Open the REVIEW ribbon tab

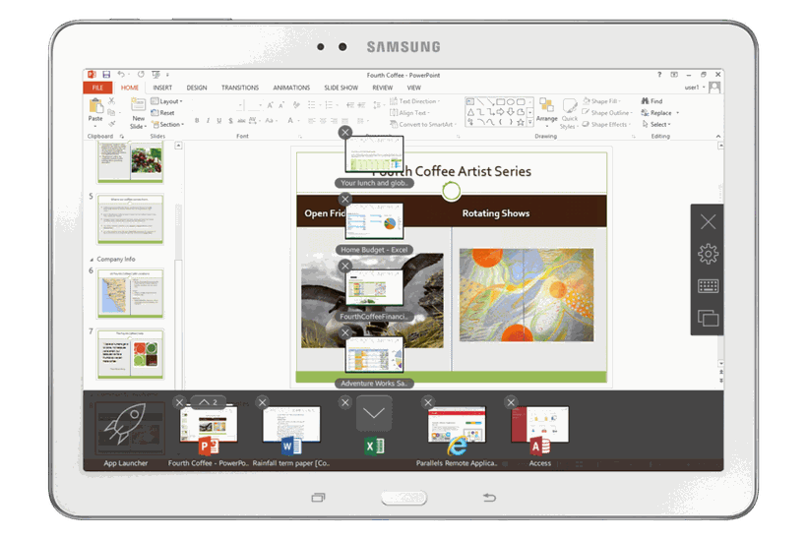pos(383,88)
